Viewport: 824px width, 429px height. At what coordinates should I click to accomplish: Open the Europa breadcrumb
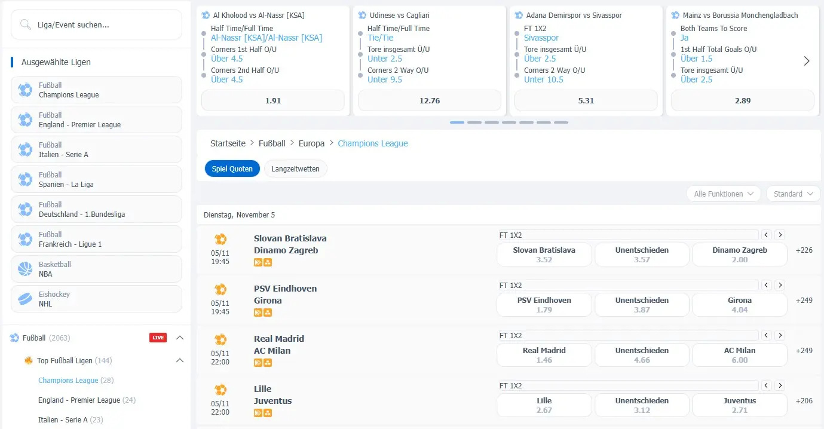tap(311, 143)
